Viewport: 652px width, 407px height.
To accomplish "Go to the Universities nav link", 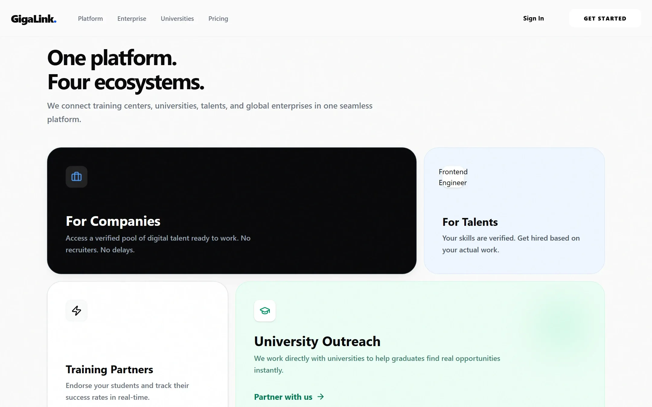I will [x=177, y=19].
